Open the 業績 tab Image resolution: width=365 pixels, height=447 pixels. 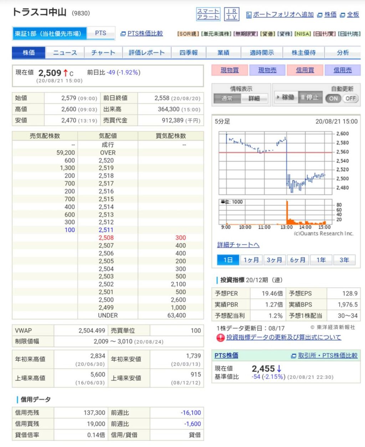point(223,53)
